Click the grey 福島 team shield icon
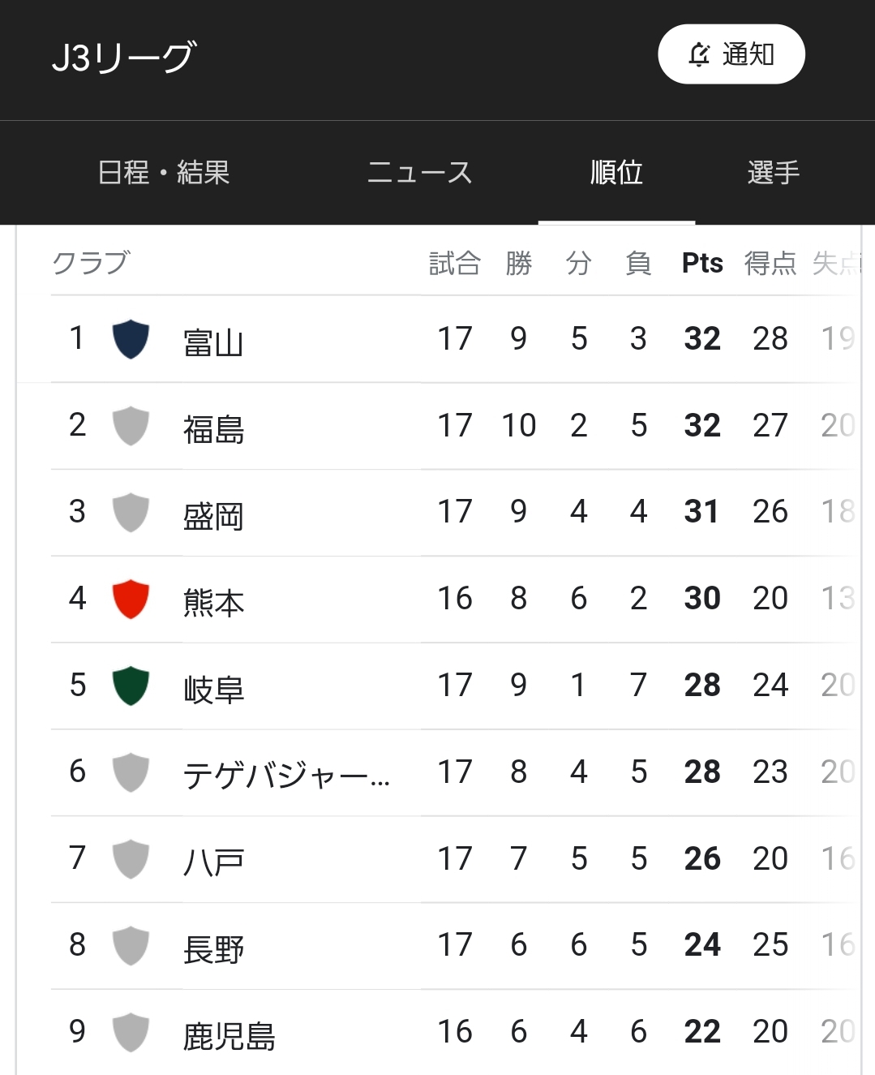The width and height of the screenshot is (875, 1075). pos(131,426)
